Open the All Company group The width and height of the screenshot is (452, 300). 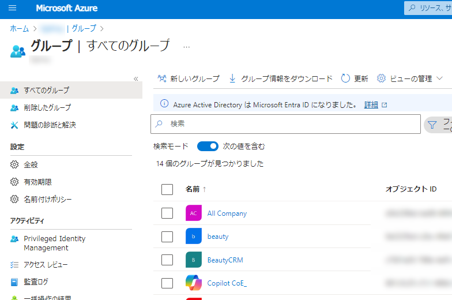[227, 213]
